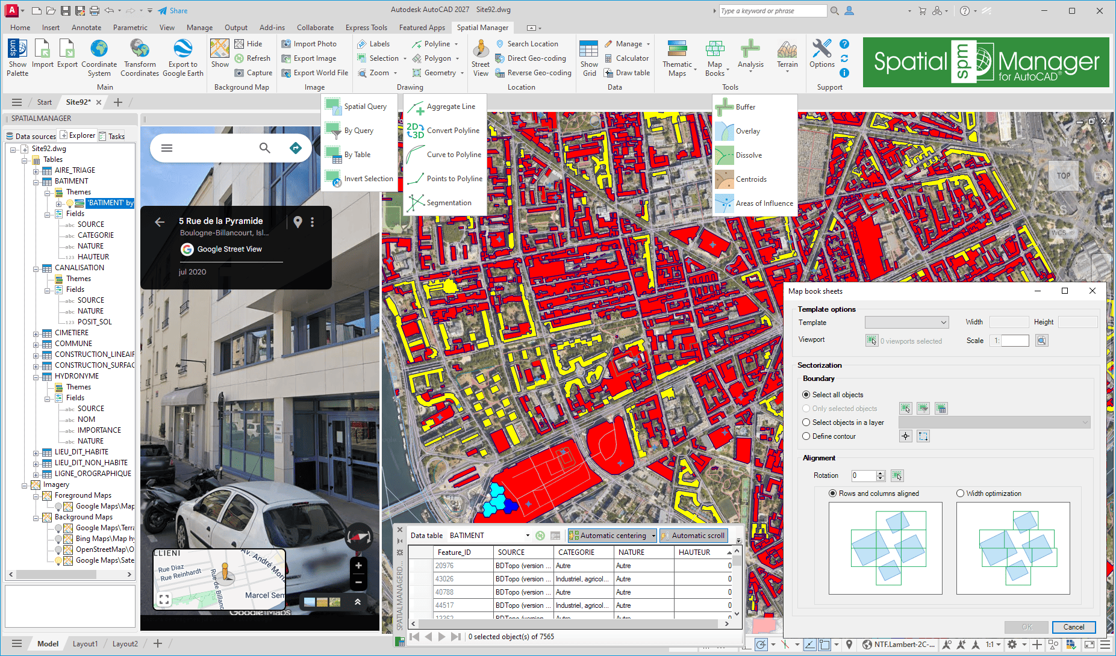Viewport: 1116px width, 656px height.
Task: Open the Template dropdown
Action: click(906, 323)
